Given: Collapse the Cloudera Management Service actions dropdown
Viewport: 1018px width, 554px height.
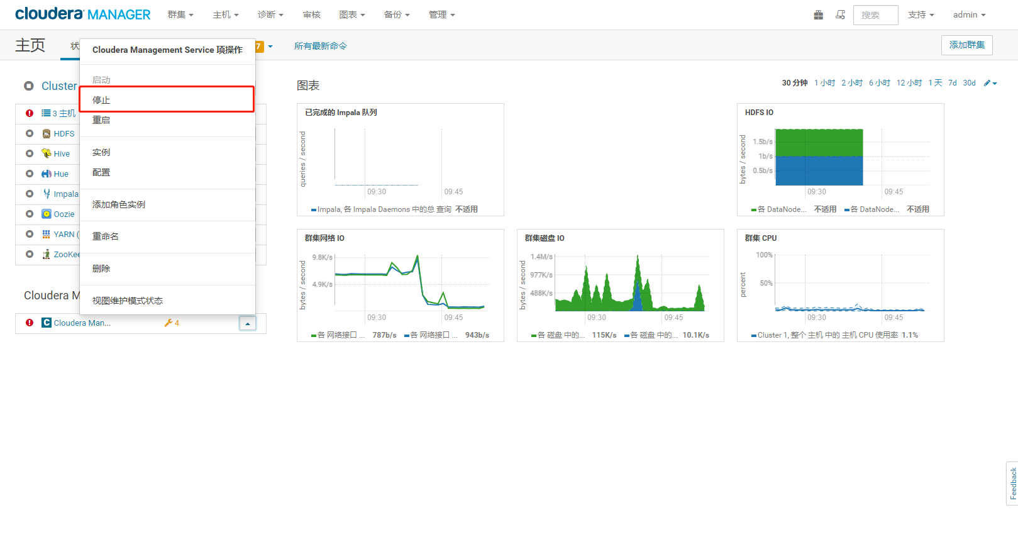Looking at the screenshot, I should pos(248,323).
